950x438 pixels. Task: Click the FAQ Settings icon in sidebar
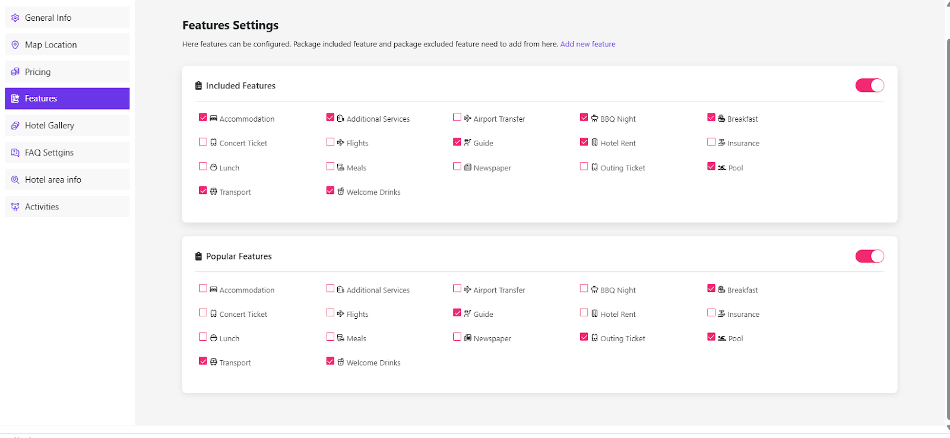click(x=15, y=153)
